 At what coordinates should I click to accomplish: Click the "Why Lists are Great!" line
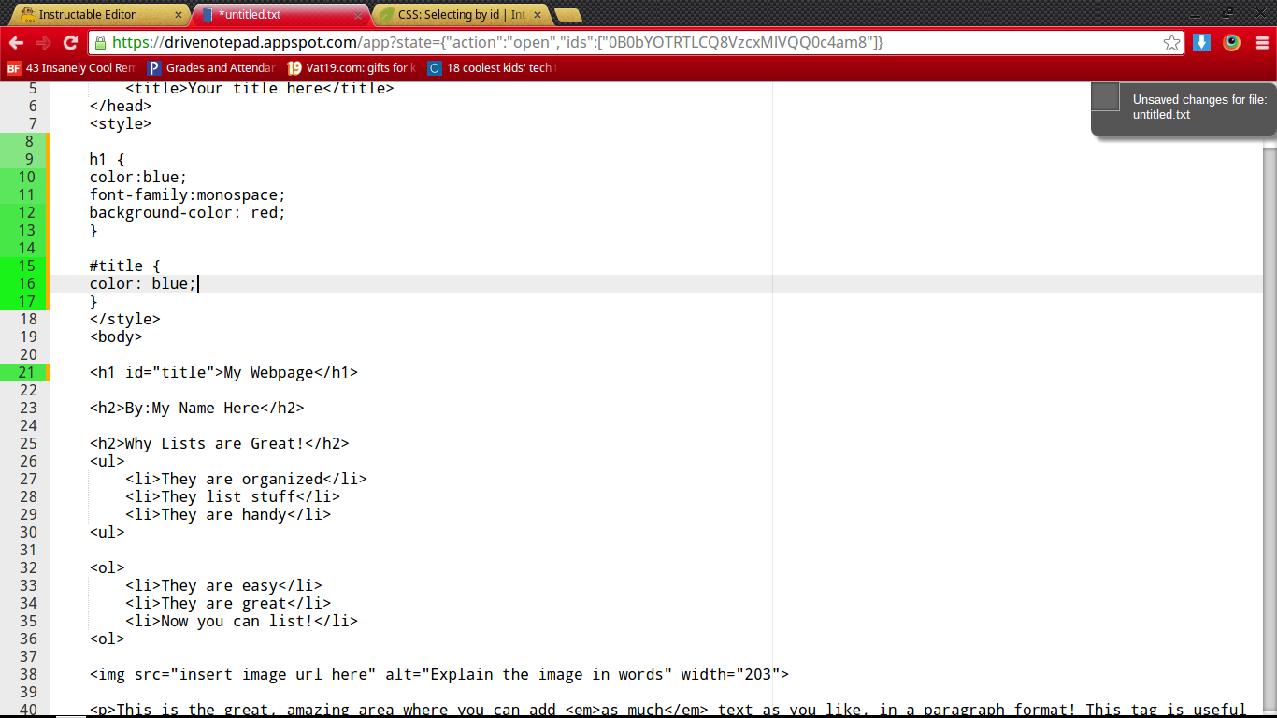pos(220,444)
